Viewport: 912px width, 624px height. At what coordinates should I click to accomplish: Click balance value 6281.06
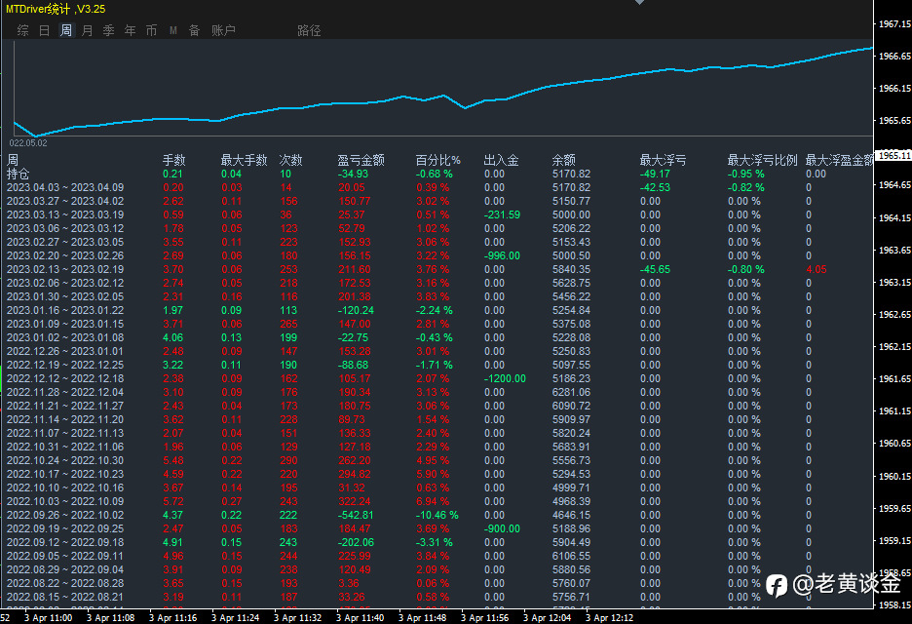point(571,392)
